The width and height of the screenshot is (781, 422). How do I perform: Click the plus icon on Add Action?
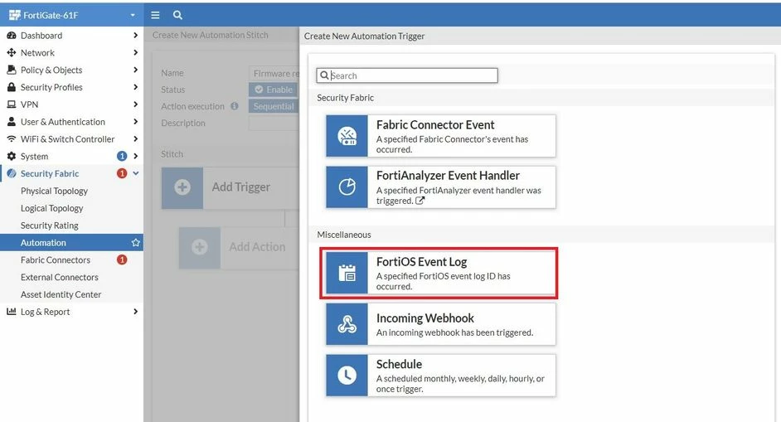(x=199, y=247)
